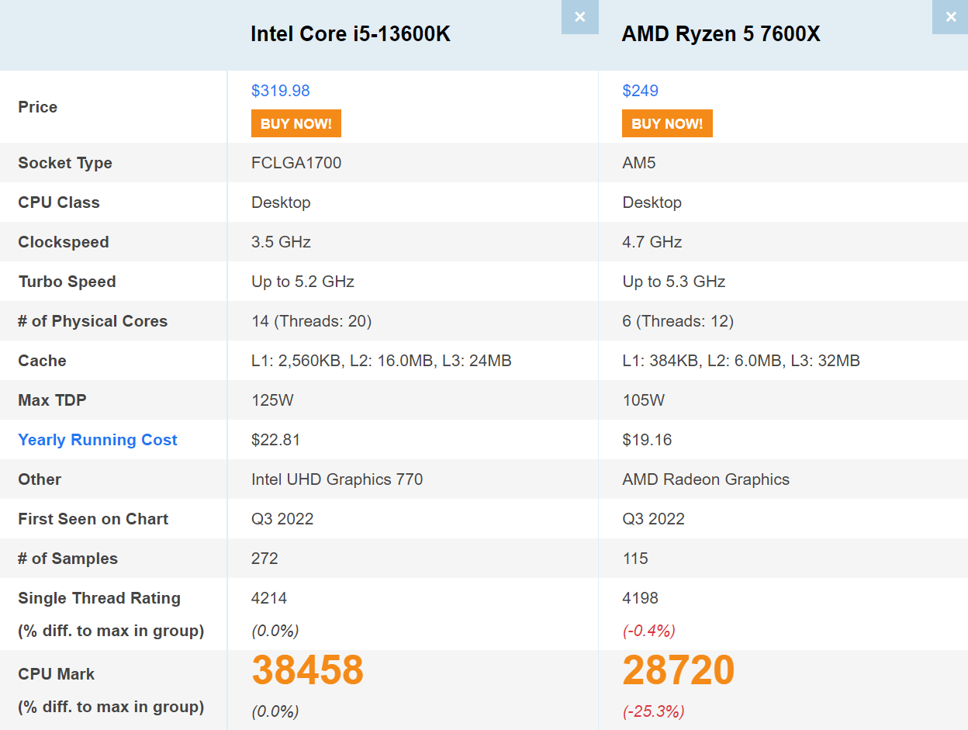The width and height of the screenshot is (968, 730).
Task: Click the AMD Ryzen 5 7600X heading
Action: click(721, 34)
